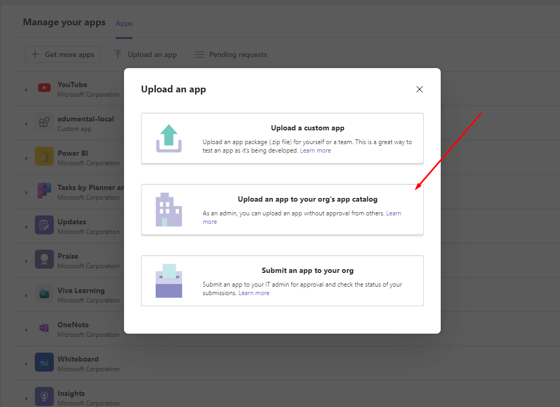Click the Get more apps button
560x407 pixels.
(x=63, y=54)
